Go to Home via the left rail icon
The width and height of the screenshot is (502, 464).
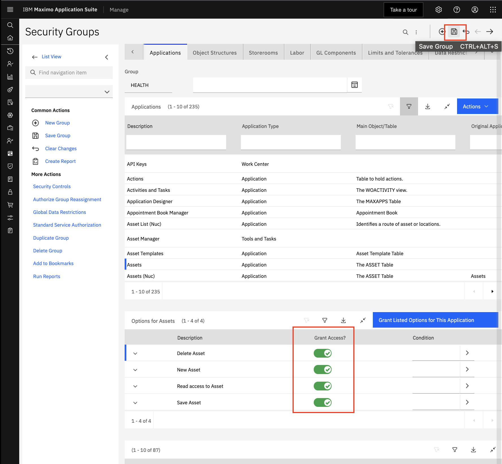[10, 38]
